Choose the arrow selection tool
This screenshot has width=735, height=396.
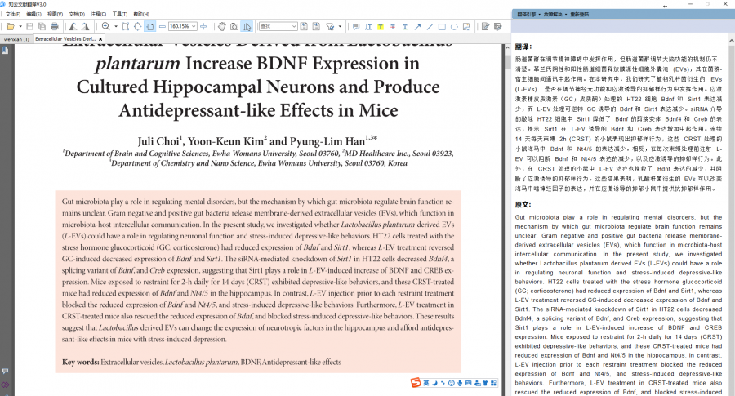(247, 26)
